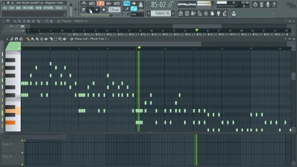Click the stop button in transport
Viewport: 297px width, 167px height.
pos(97,10)
